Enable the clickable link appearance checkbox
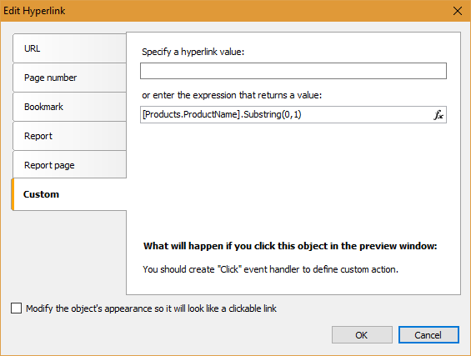Image resolution: width=471 pixels, height=356 pixels. 16,308
